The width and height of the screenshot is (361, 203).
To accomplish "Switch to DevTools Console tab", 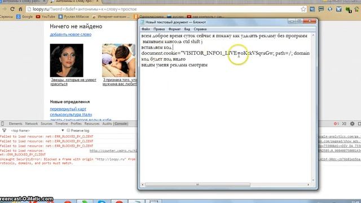I will [x=121, y=124].
